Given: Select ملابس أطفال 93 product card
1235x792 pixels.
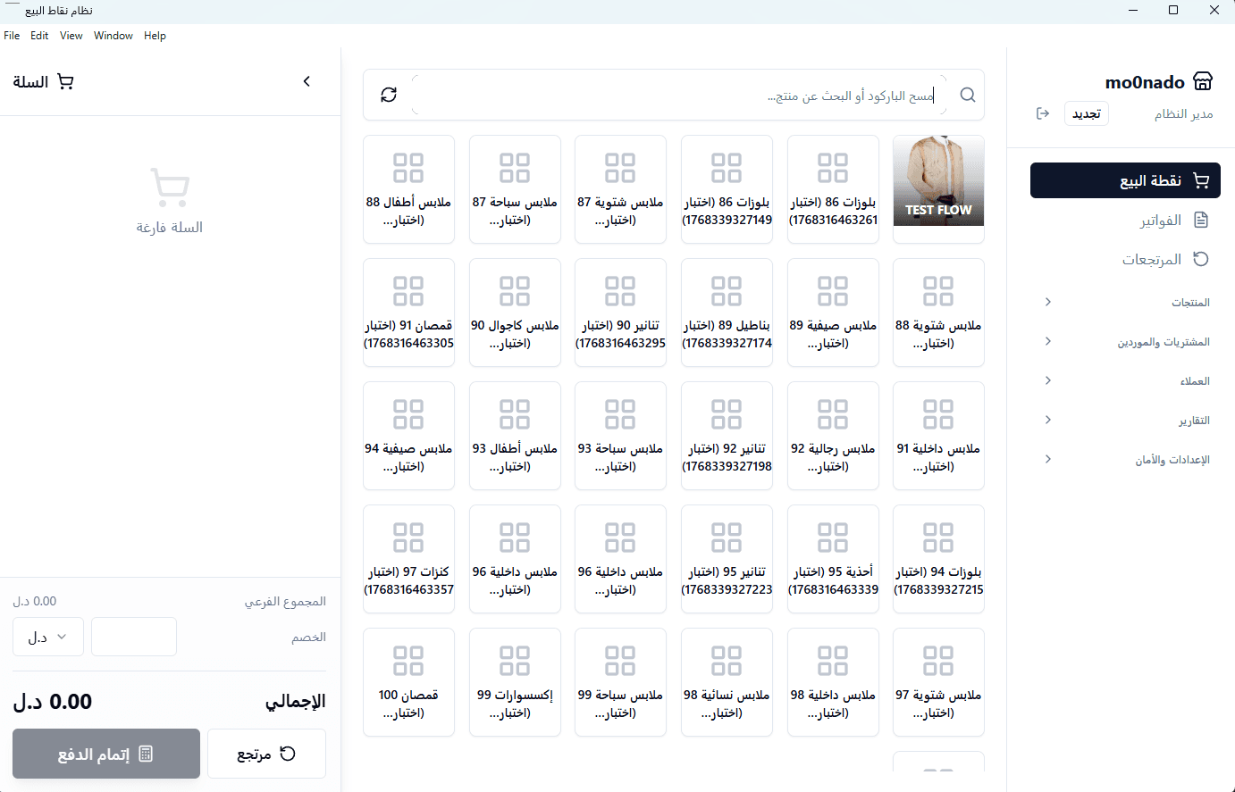Looking at the screenshot, I should coord(515,436).
